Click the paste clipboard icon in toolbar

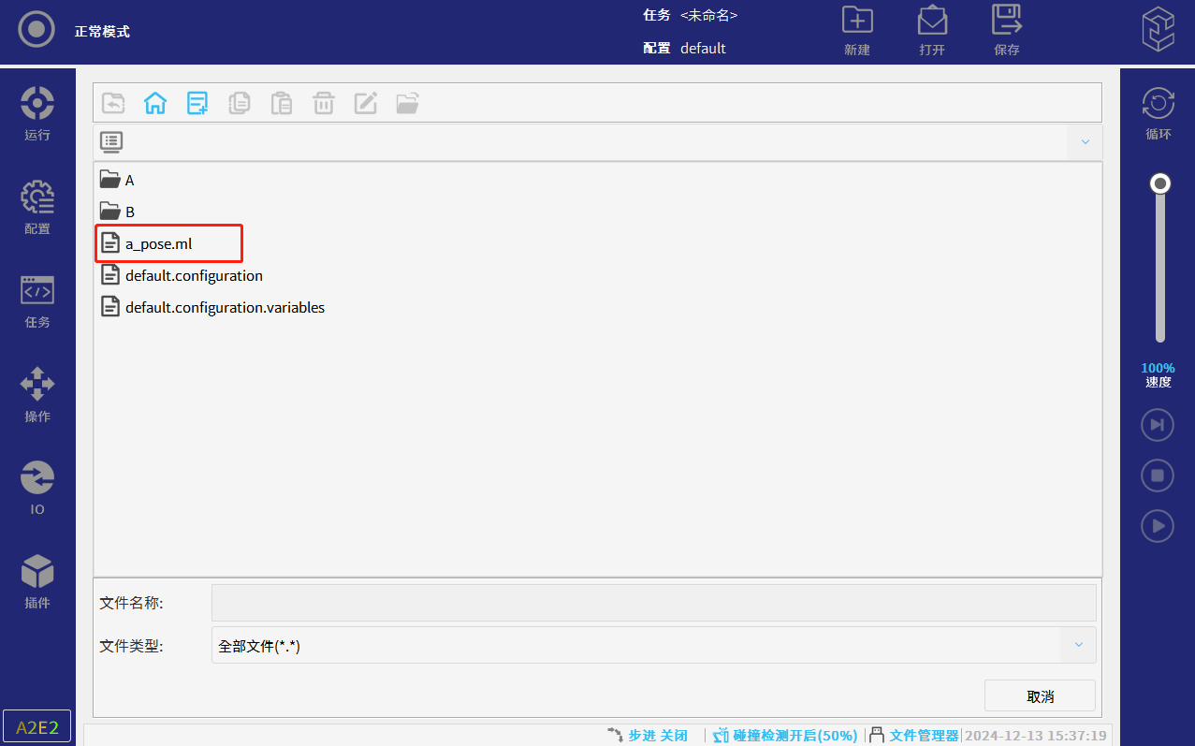coord(282,103)
